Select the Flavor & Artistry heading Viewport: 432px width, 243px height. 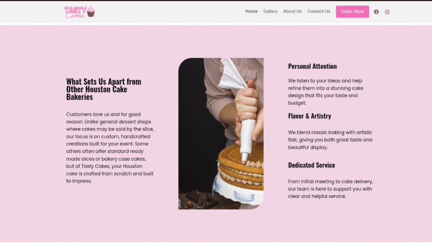coord(309,116)
